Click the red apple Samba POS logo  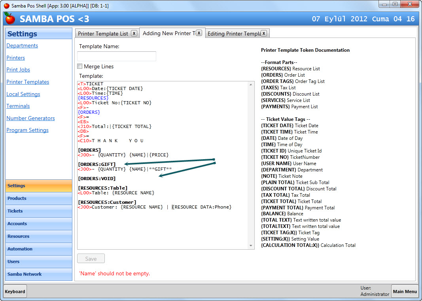click(x=10, y=18)
